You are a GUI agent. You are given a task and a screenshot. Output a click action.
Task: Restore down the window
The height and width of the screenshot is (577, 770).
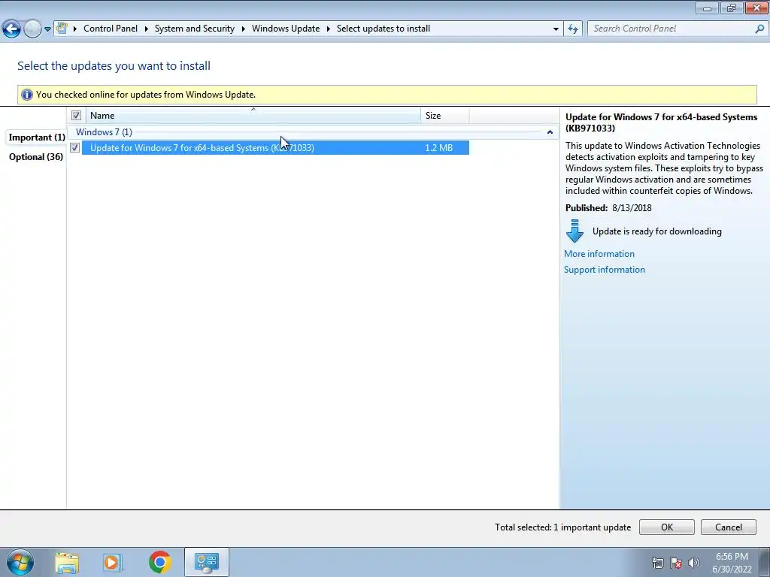[731, 8]
